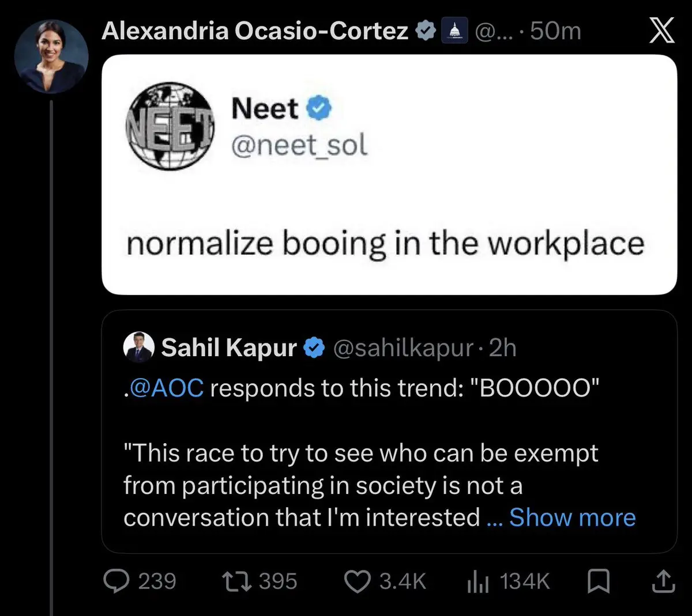Repost this tweet with the retweet icon
Screen dimensions: 692x616
[x=237, y=581]
